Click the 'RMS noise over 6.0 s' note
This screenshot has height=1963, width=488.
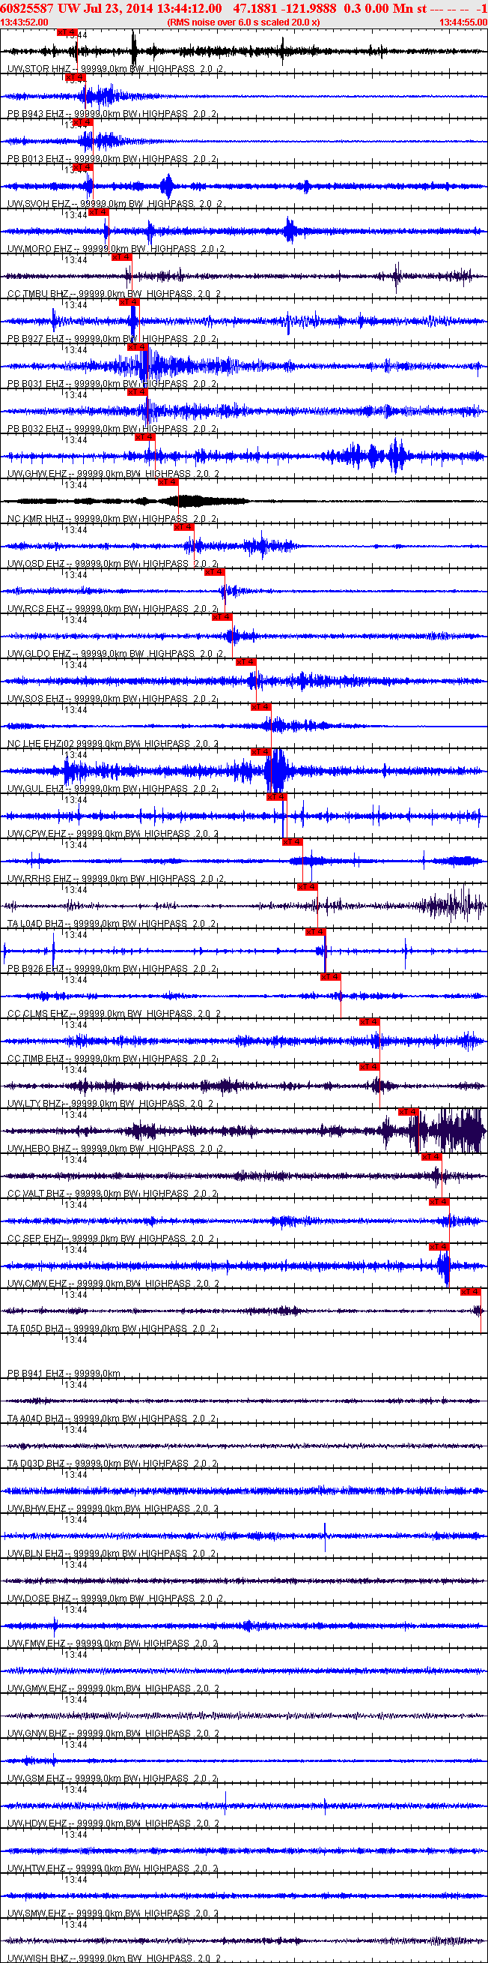(243, 22)
